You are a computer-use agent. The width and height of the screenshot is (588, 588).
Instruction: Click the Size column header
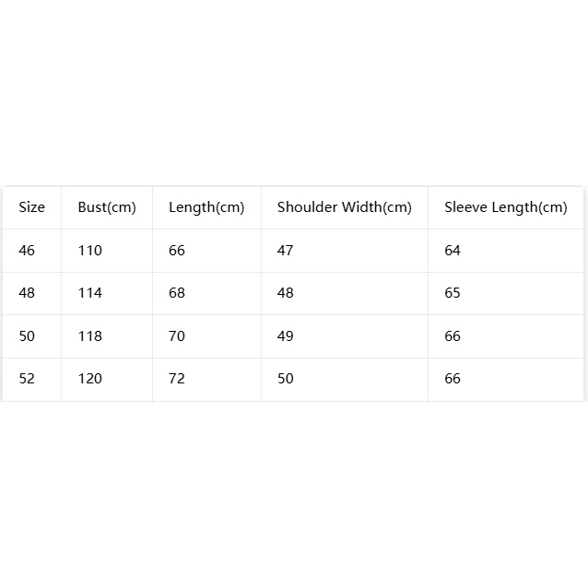[32, 207]
